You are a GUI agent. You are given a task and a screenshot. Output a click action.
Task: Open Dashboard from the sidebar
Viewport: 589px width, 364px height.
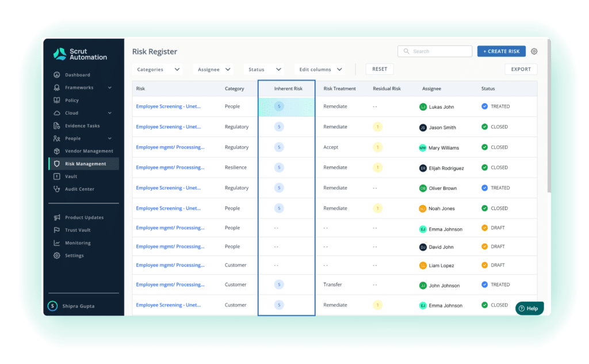click(77, 75)
